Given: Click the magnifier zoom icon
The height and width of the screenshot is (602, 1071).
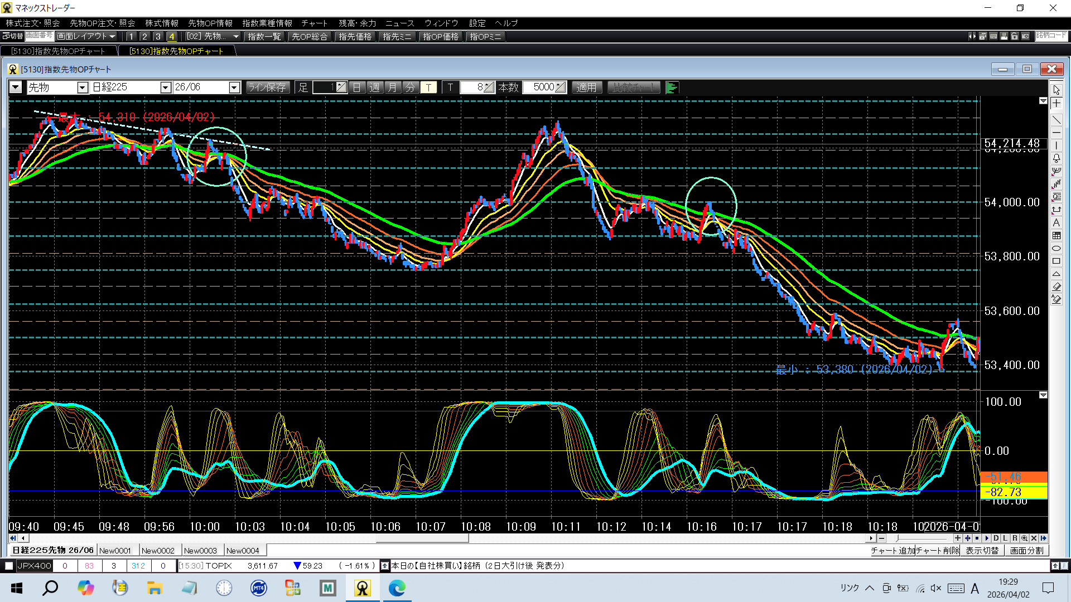Looking at the screenshot, I should (1024, 538).
